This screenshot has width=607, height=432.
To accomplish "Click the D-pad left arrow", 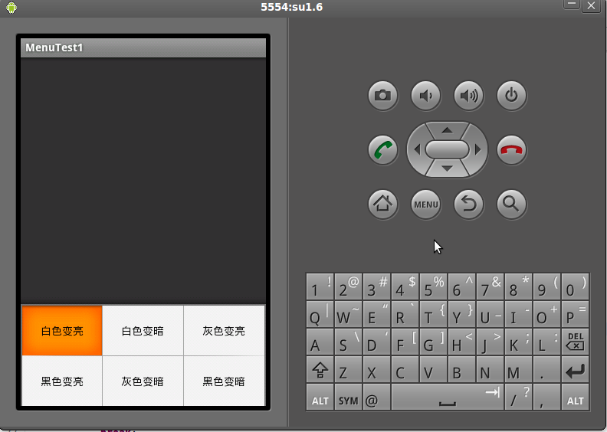I will [x=417, y=149].
